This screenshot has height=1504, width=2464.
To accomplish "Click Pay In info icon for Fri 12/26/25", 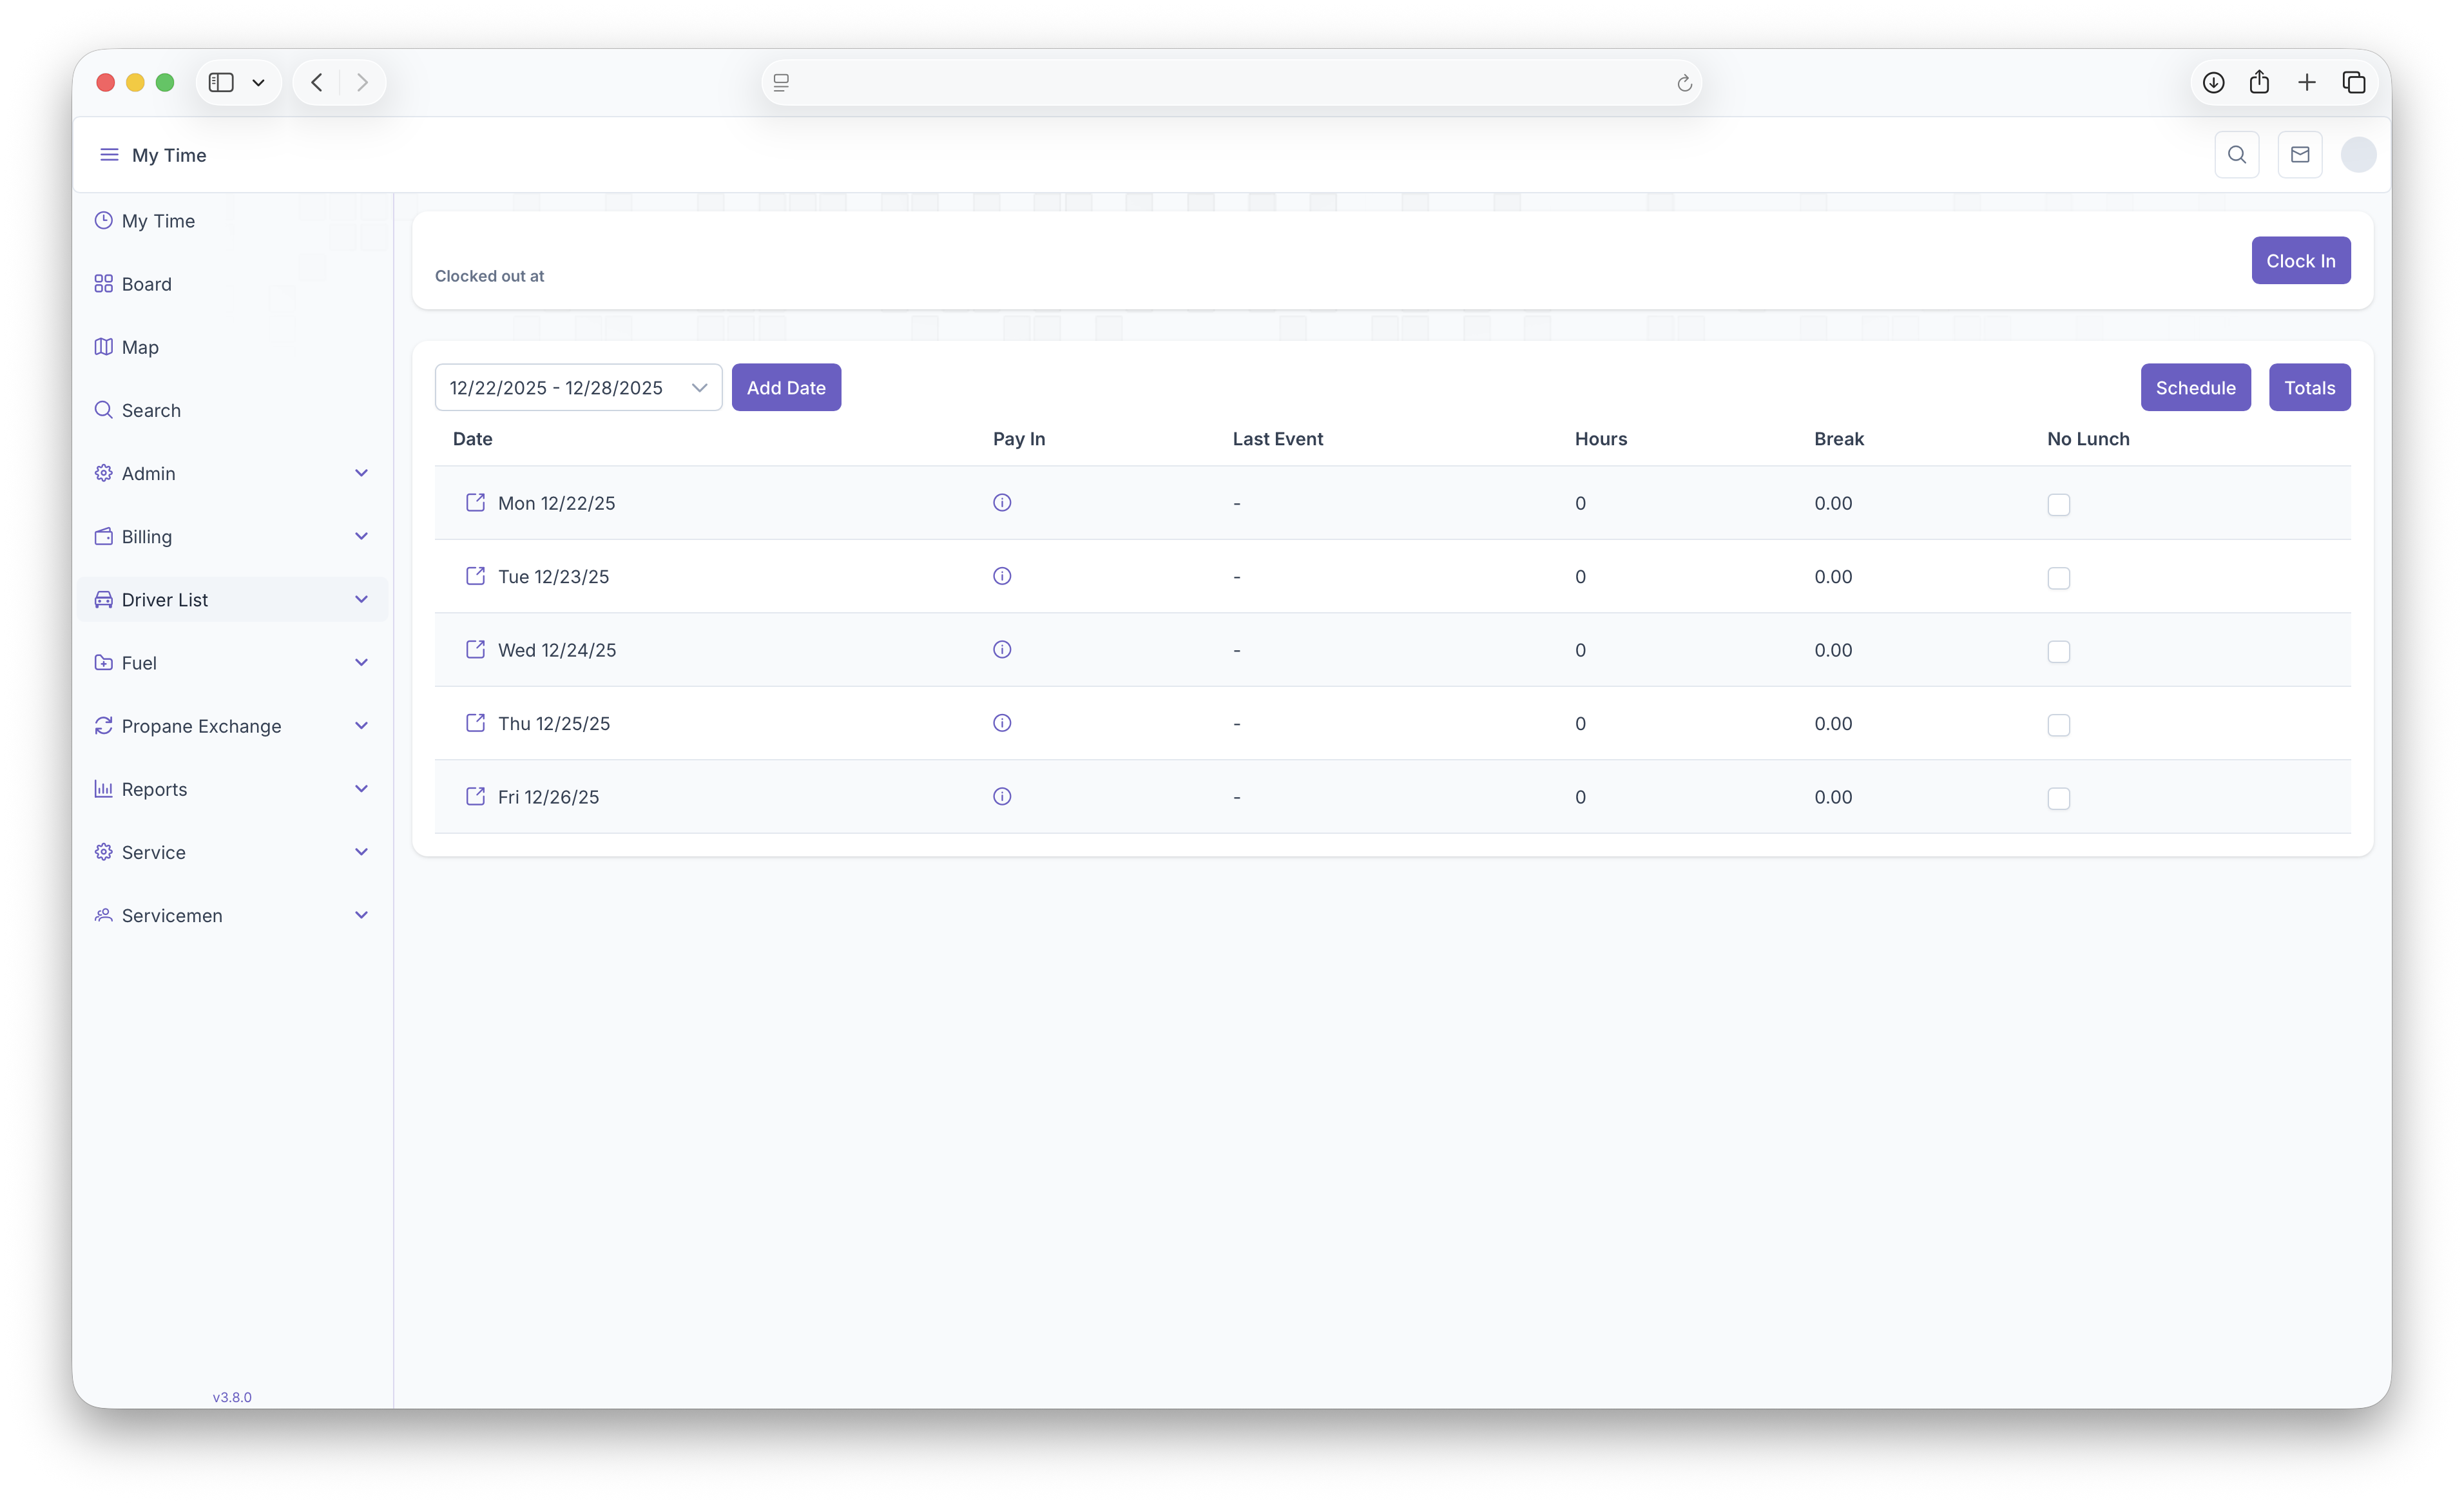I will pos(1001,796).
